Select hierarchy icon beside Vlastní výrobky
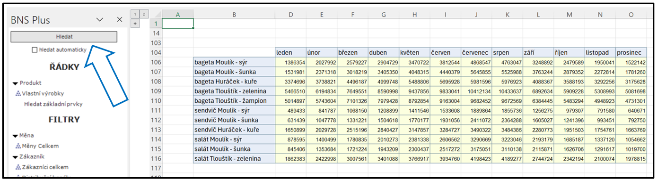This screenshot has height=180, width=657. [18, 94]
